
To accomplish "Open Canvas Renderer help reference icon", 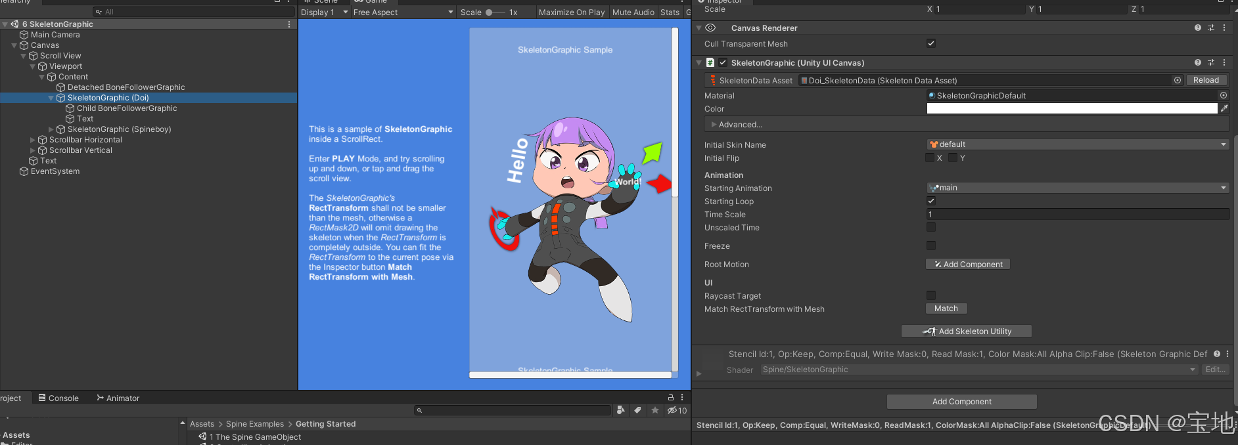I will 1198,28.
